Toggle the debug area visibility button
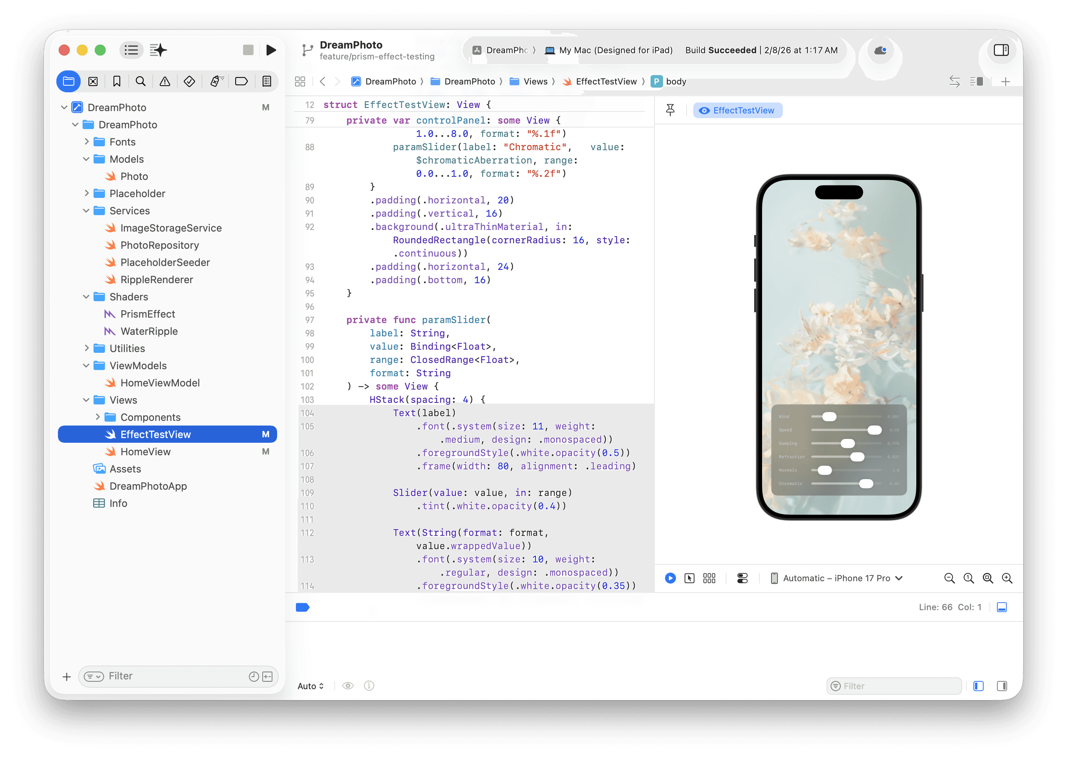The width and height of the screenshot is (1067, 758). tap(1002, 607)
